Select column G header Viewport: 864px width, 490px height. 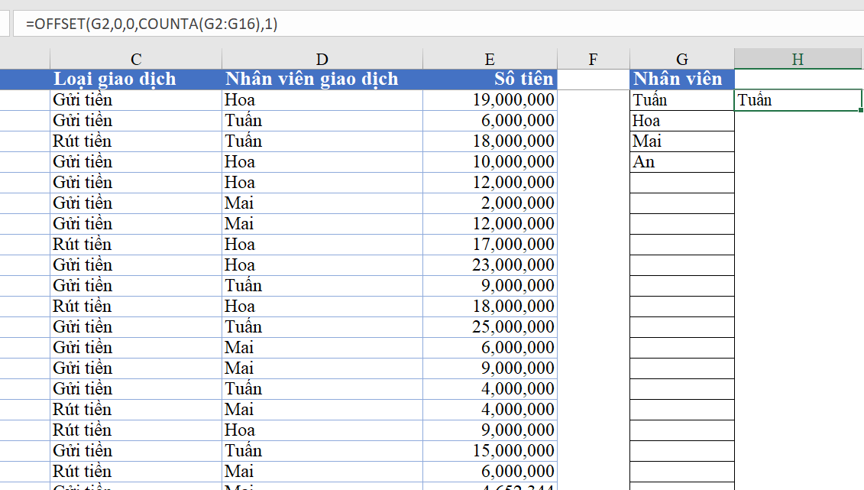click(x=681, y=59)
